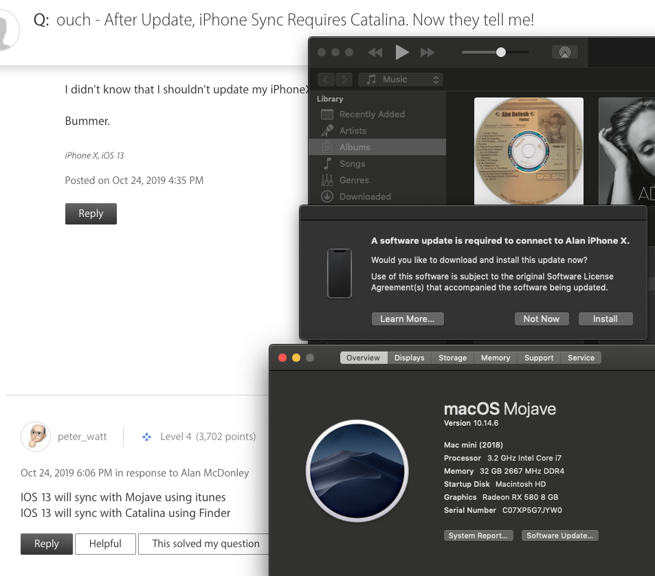The image size is (655, 576).
Task: Open the AirPlay output icon in iTunes
Action: [565, 52]
